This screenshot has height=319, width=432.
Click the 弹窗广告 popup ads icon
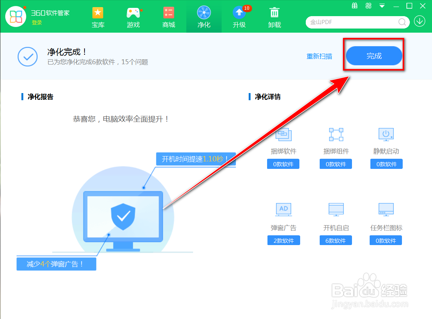(x=283, y=209)
